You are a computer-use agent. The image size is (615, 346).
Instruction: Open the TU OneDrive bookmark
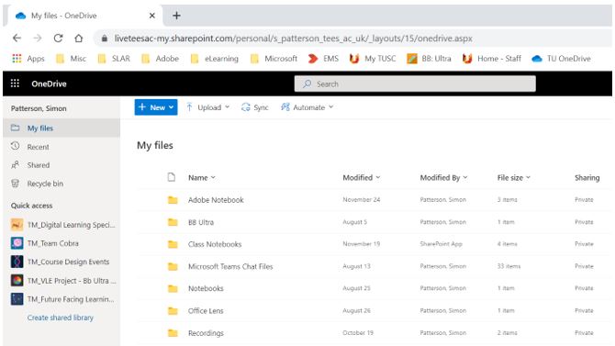pos(561,59)
